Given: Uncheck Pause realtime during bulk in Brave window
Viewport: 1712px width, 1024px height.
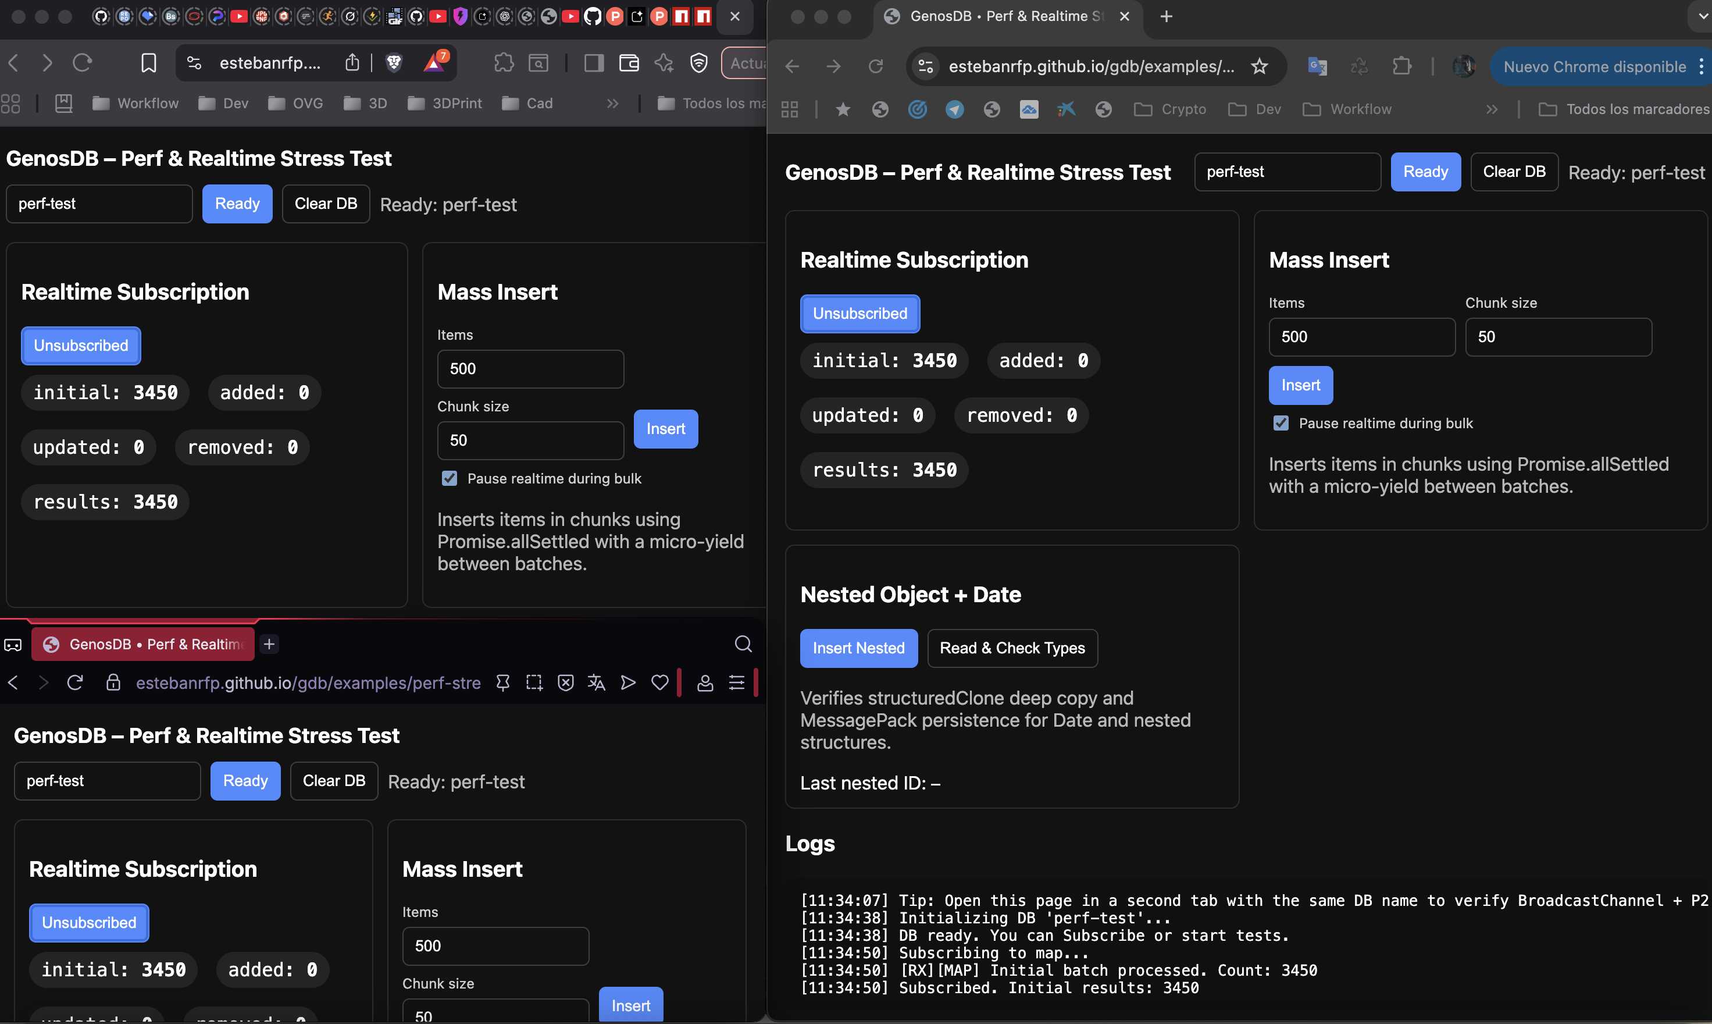Looking at the screenshot, I should 450,478.
